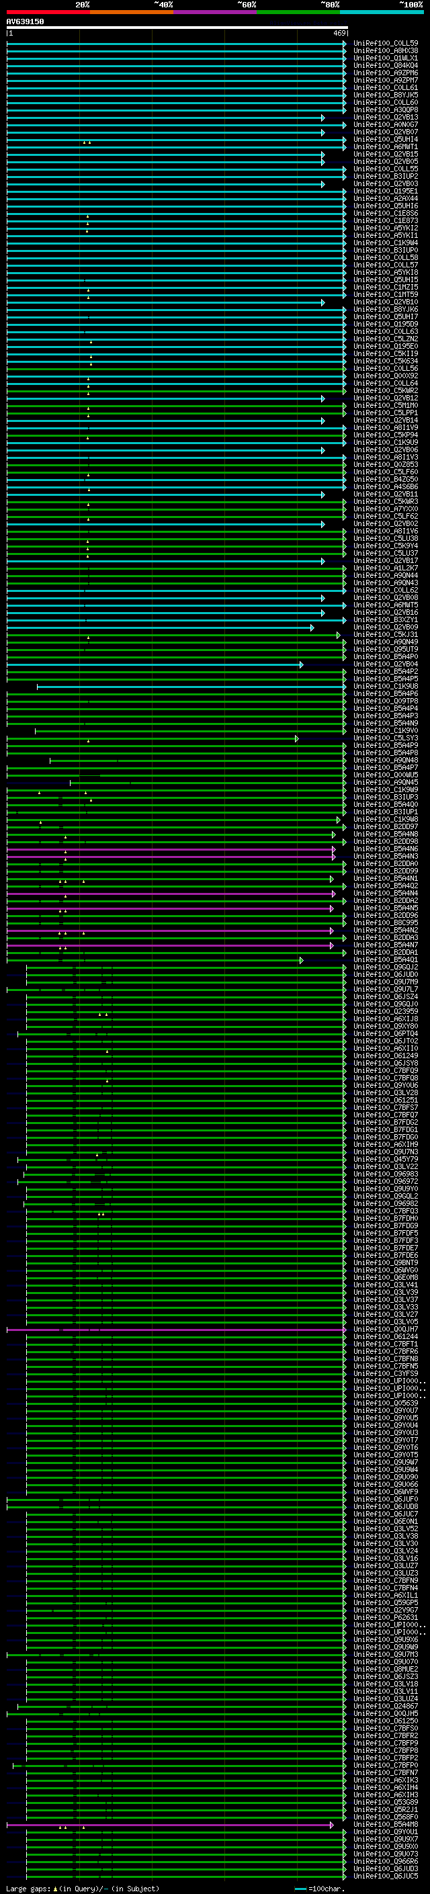Pick the UniRef100_Q2VB15 row label
Image resolution: width=430 pixels, height=1894 pixels.
tap(386, 155)
